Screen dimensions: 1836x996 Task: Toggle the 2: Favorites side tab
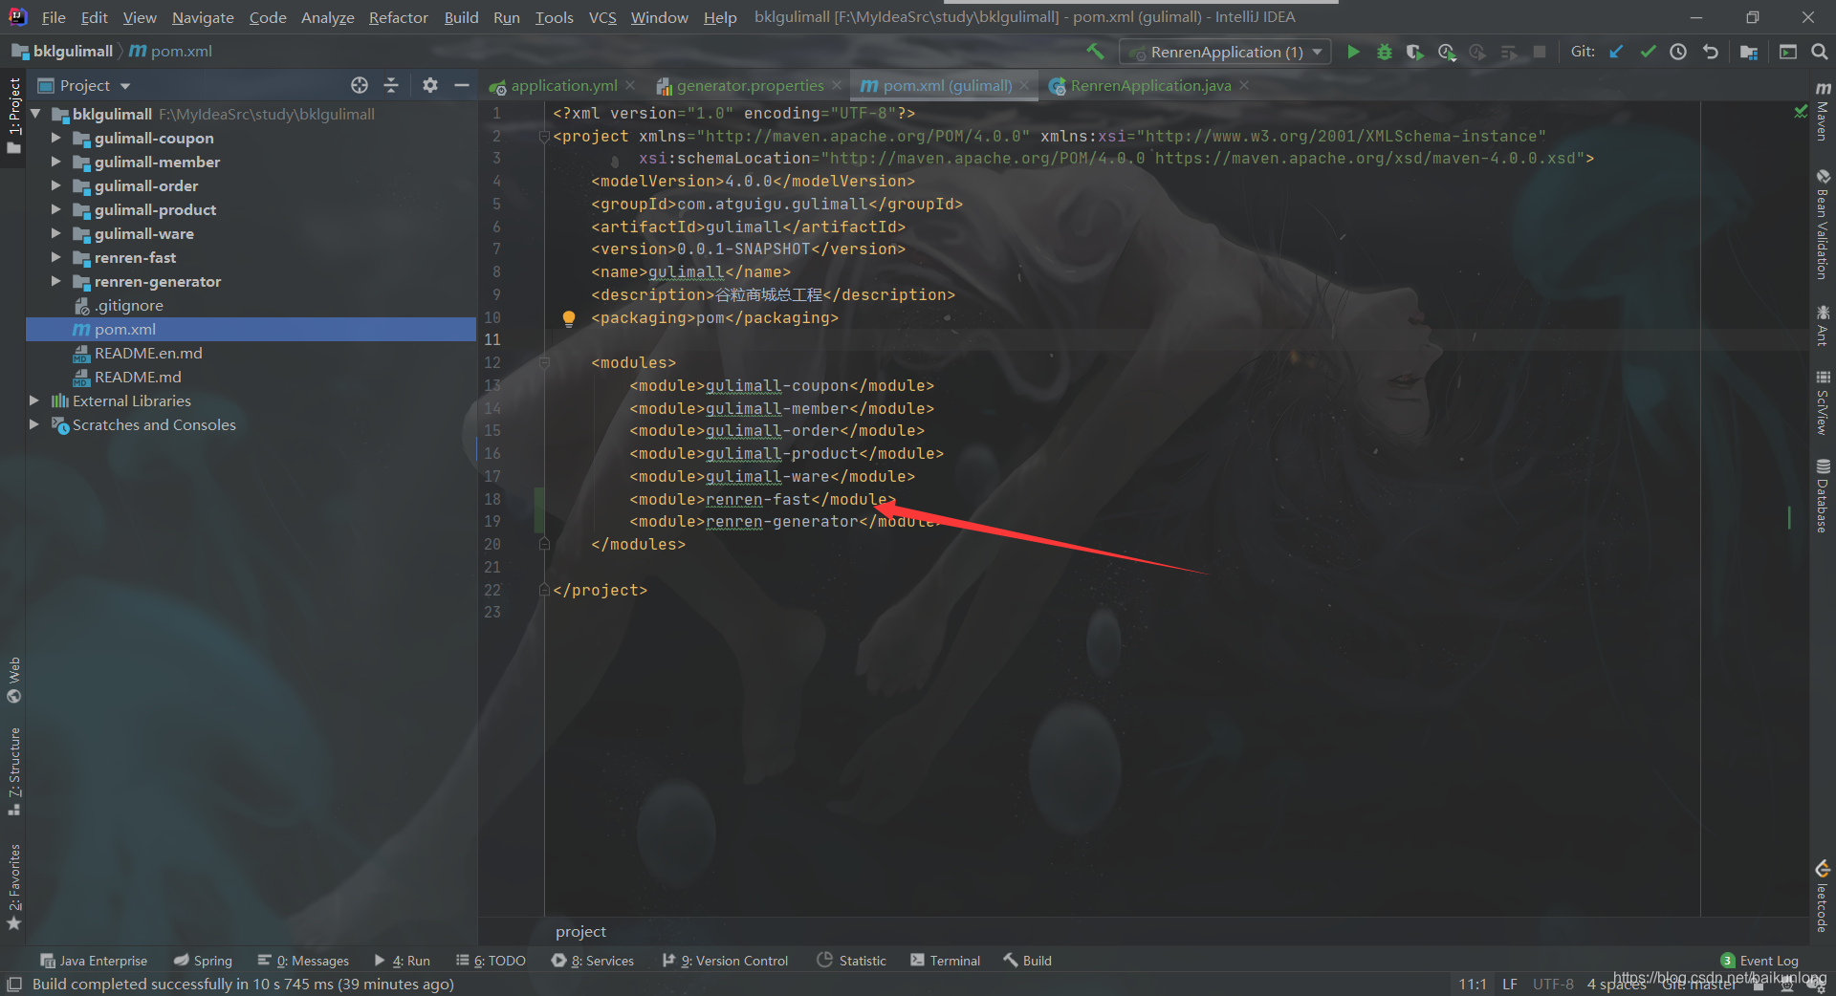(13, 886)
